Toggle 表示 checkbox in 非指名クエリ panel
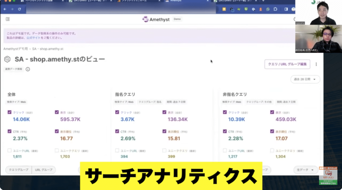The image size is (342, 190). click(272, 112)
